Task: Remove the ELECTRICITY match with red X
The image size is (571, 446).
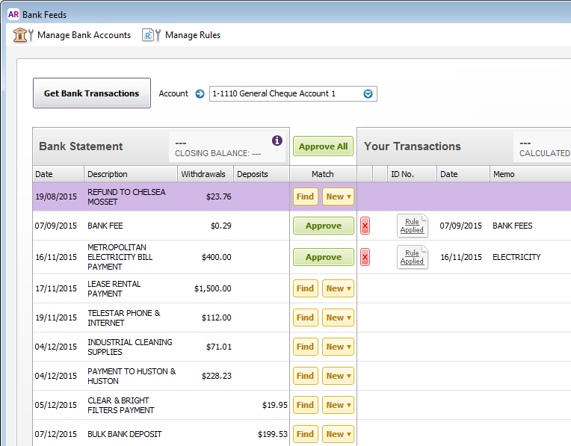Action: (365, 258)
